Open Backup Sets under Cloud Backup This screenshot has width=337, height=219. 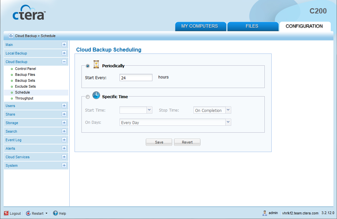tap(25, 80)
